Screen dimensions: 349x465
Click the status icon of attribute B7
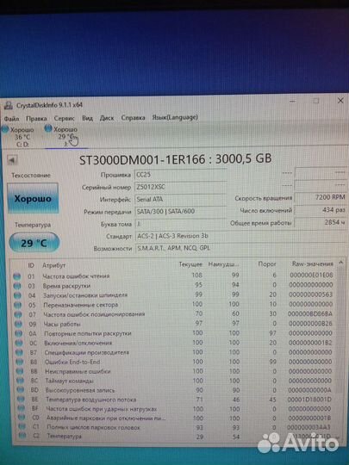[19, 352]
